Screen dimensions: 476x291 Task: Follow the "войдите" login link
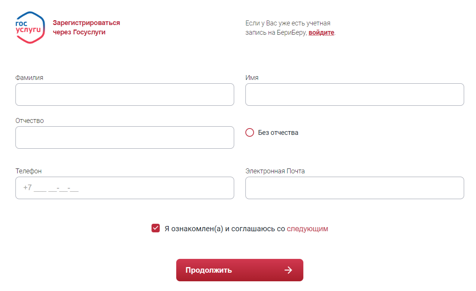tap(321, 32)
